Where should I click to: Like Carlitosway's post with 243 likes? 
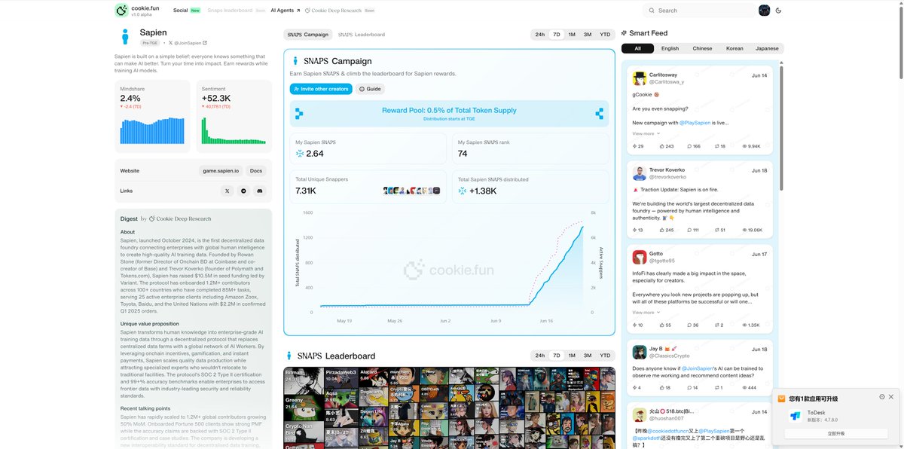666,146
